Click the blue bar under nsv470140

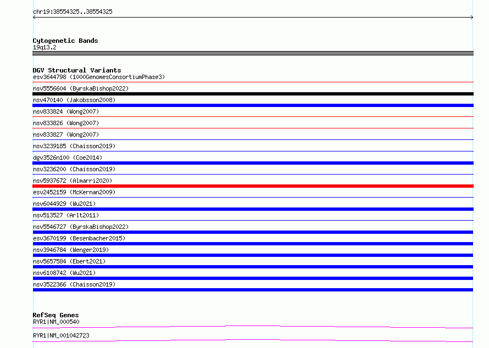(253, 105)
